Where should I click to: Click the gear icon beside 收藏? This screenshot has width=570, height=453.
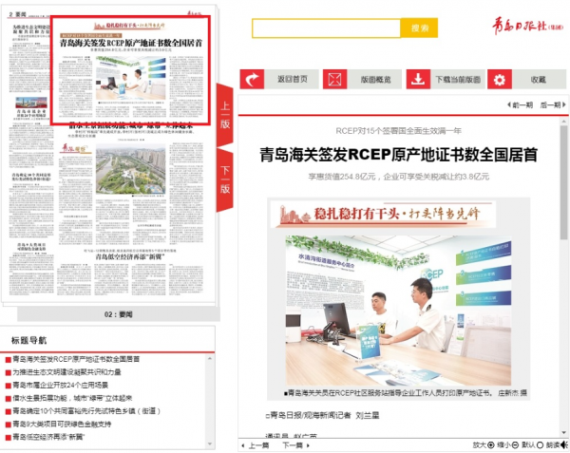click(500, 80)
